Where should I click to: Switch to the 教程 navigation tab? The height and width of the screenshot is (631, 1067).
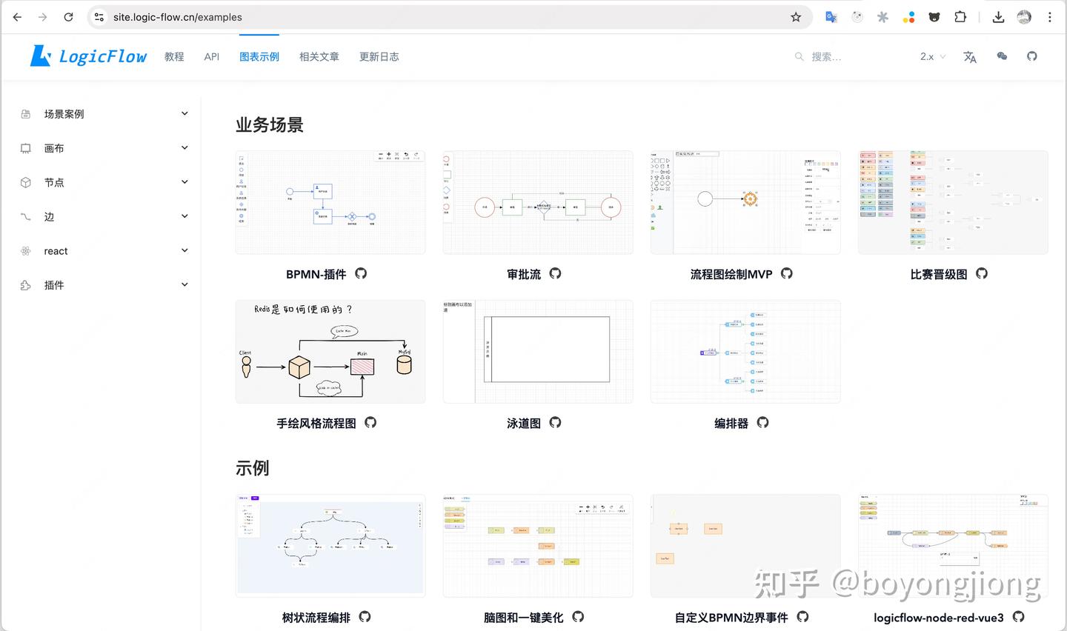click(x=174, y=56)
